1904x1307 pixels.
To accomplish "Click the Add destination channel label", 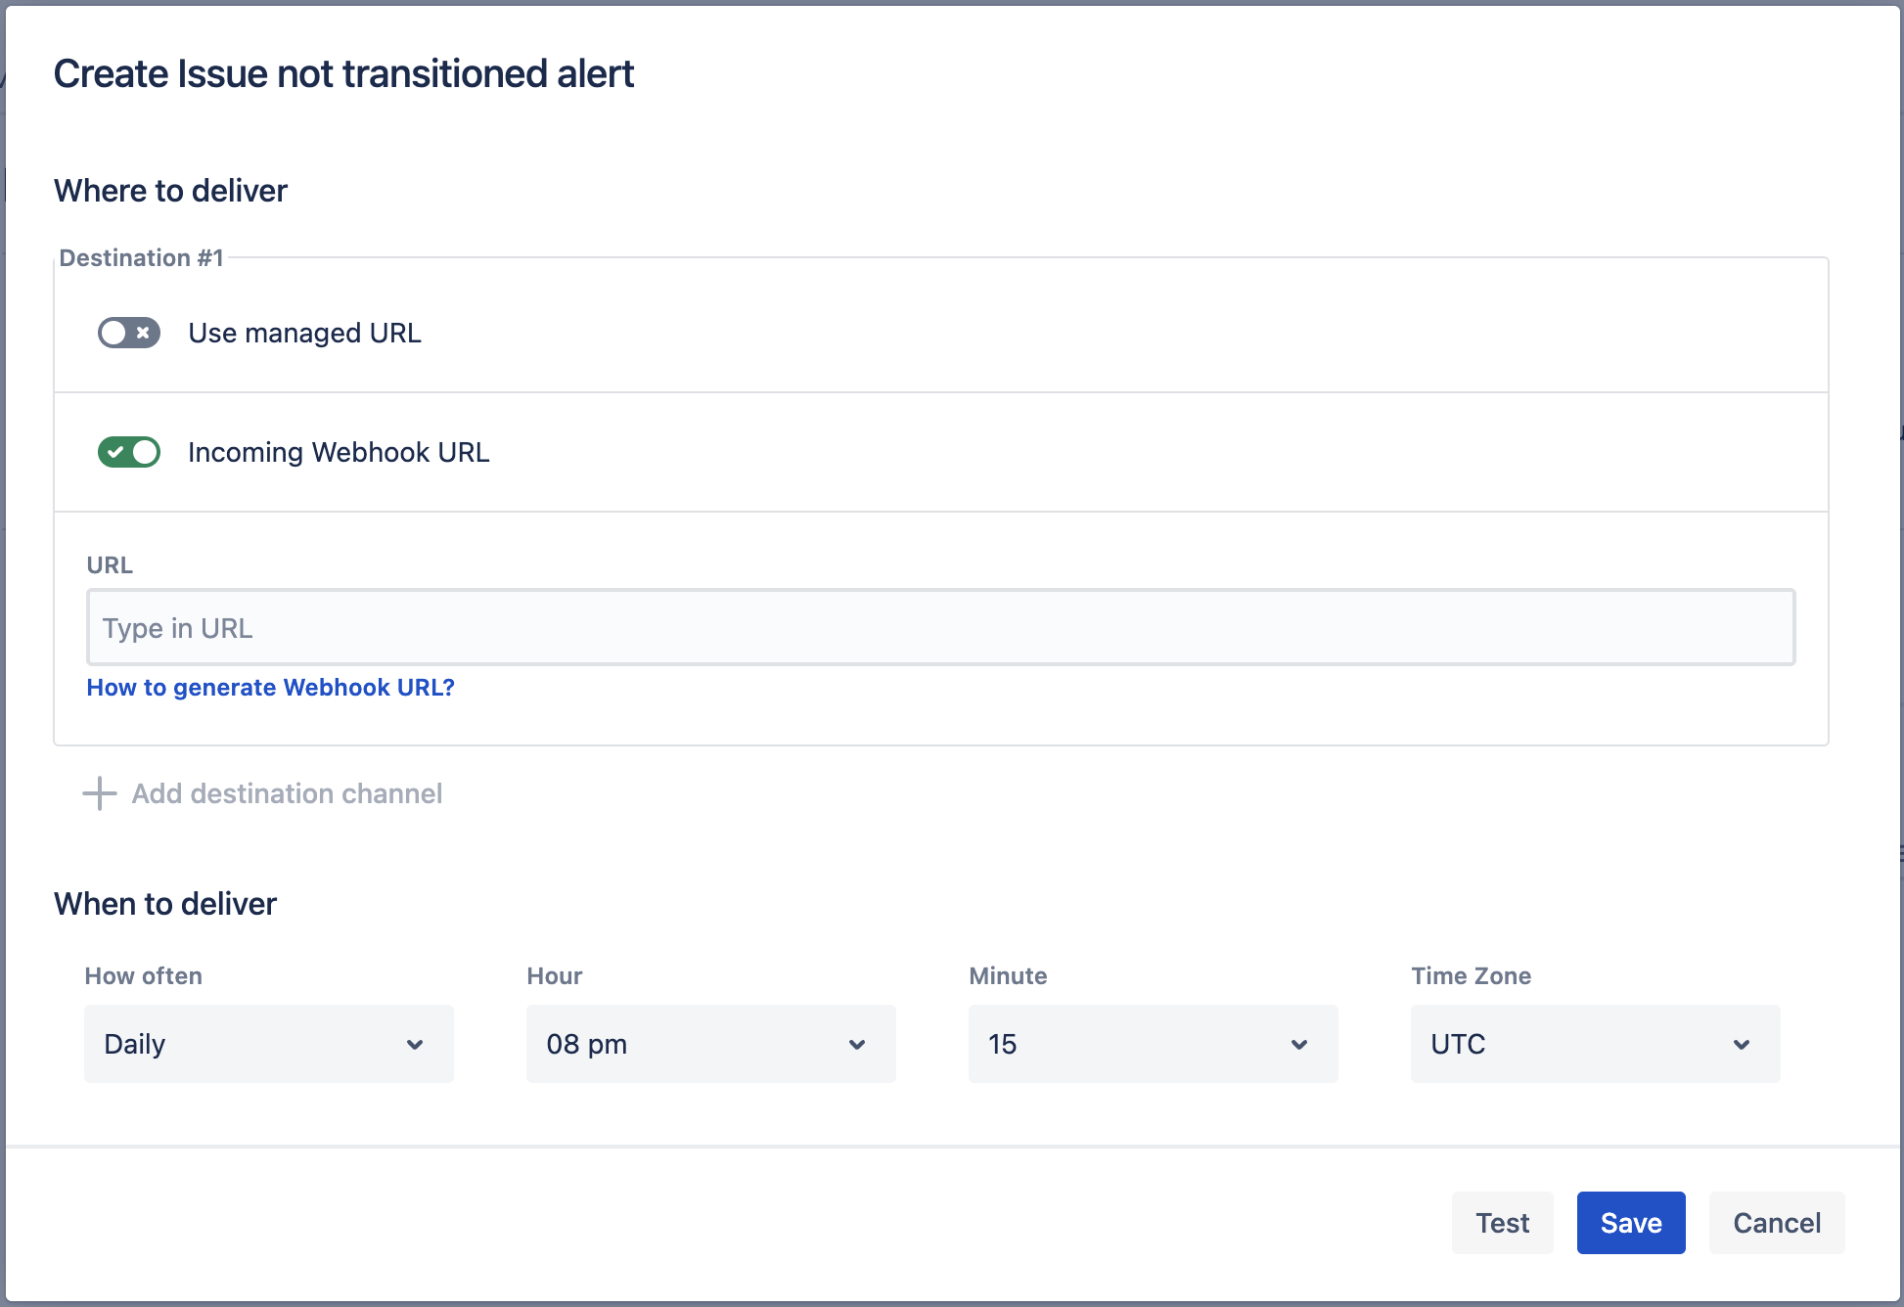I will 287,793.
